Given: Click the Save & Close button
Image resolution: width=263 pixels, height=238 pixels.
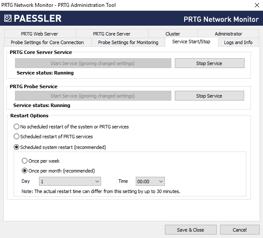Looking at the screenshot, I should [x=190, y=230].
